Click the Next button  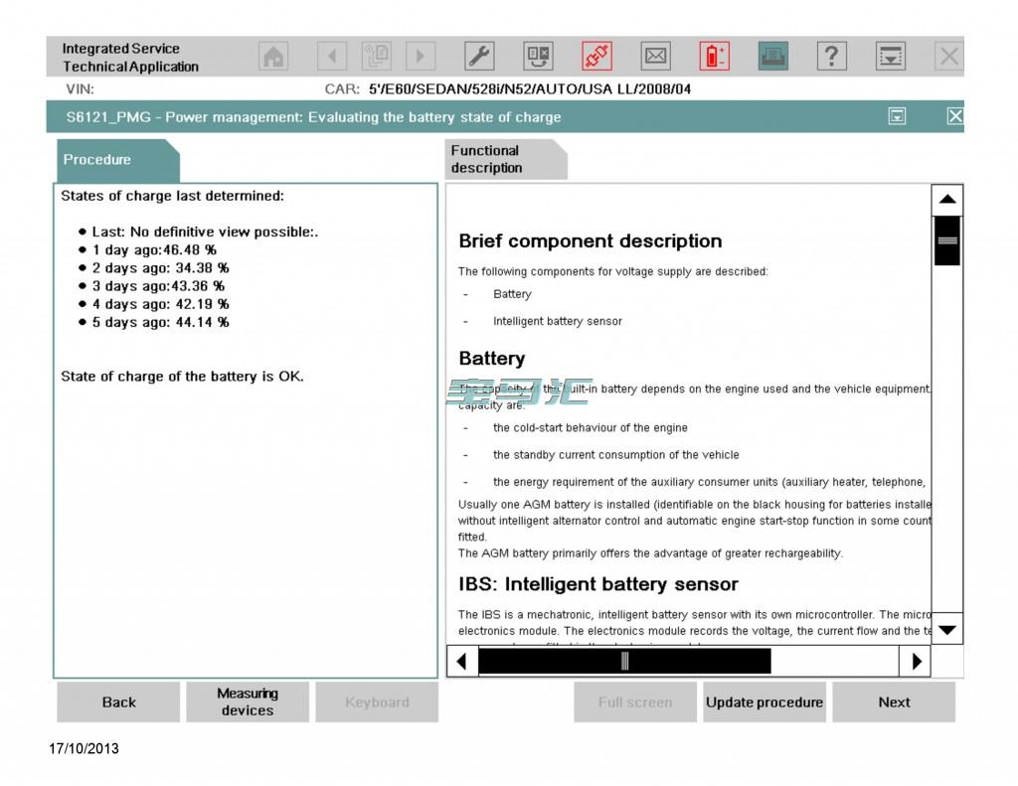tap(894, 702)
